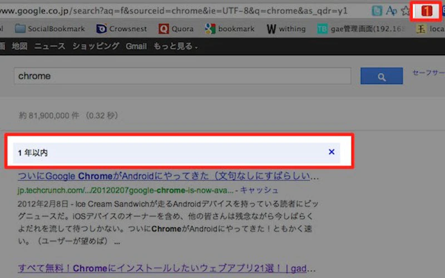Open the SocialBookmark bookmarks folder
Image resolution: width=445 pixels, height=278 pixels.
[50, 29]
